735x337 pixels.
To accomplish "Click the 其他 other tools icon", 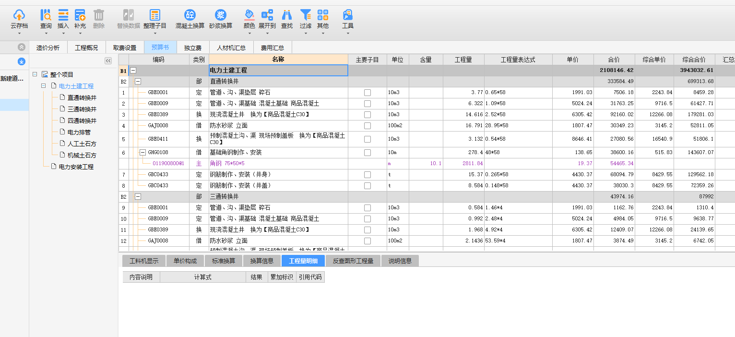I will click(x=323, y=15).
